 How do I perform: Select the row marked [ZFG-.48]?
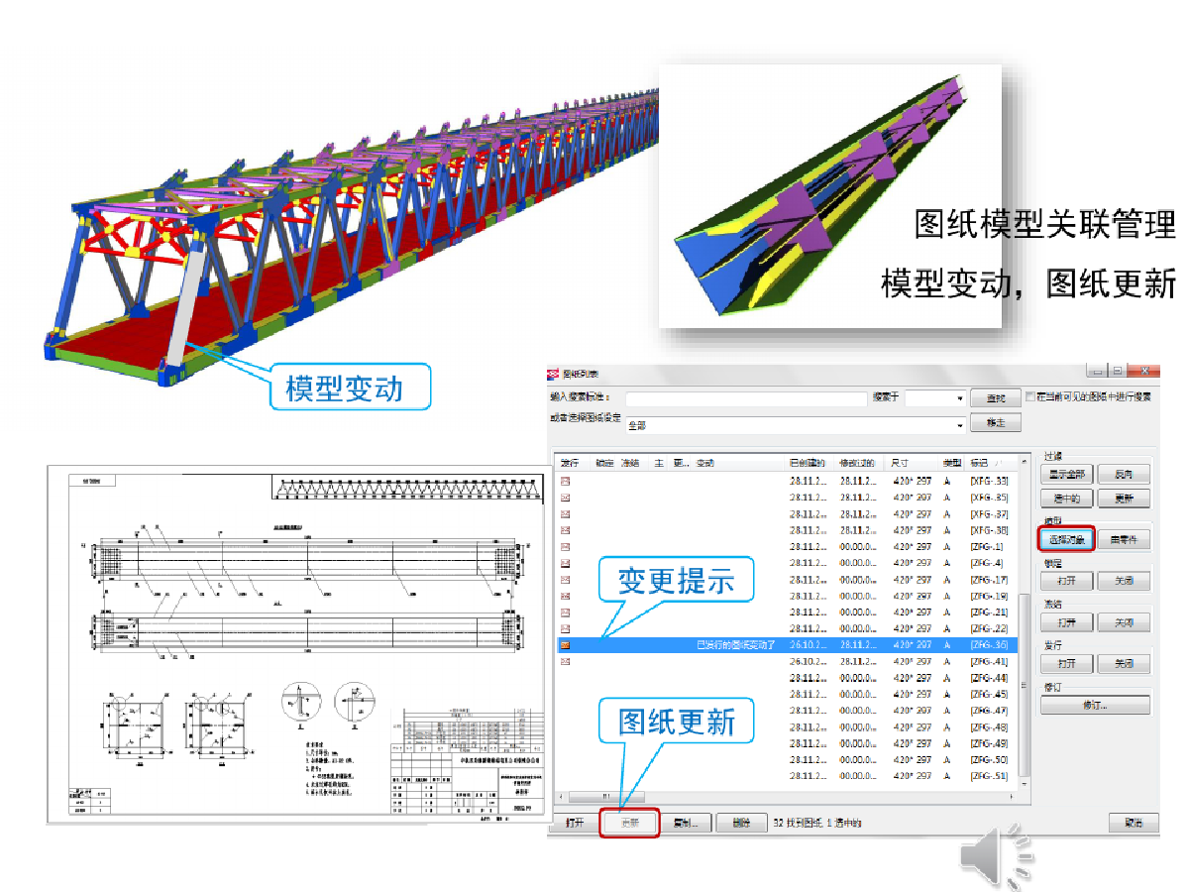pos(785,726)
